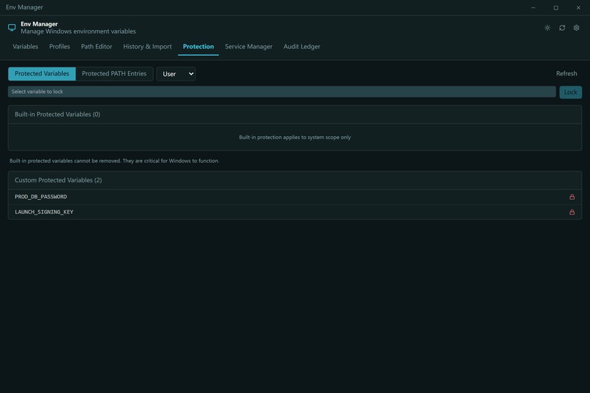The image size is (590, 393).
Task: Minimize the Env Manager window
Action: click(533, 7)
